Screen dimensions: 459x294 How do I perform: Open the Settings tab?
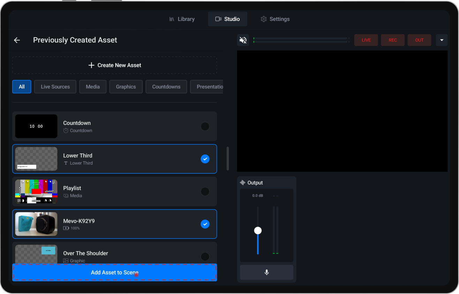pyautogui.click(x=279, y=19)
